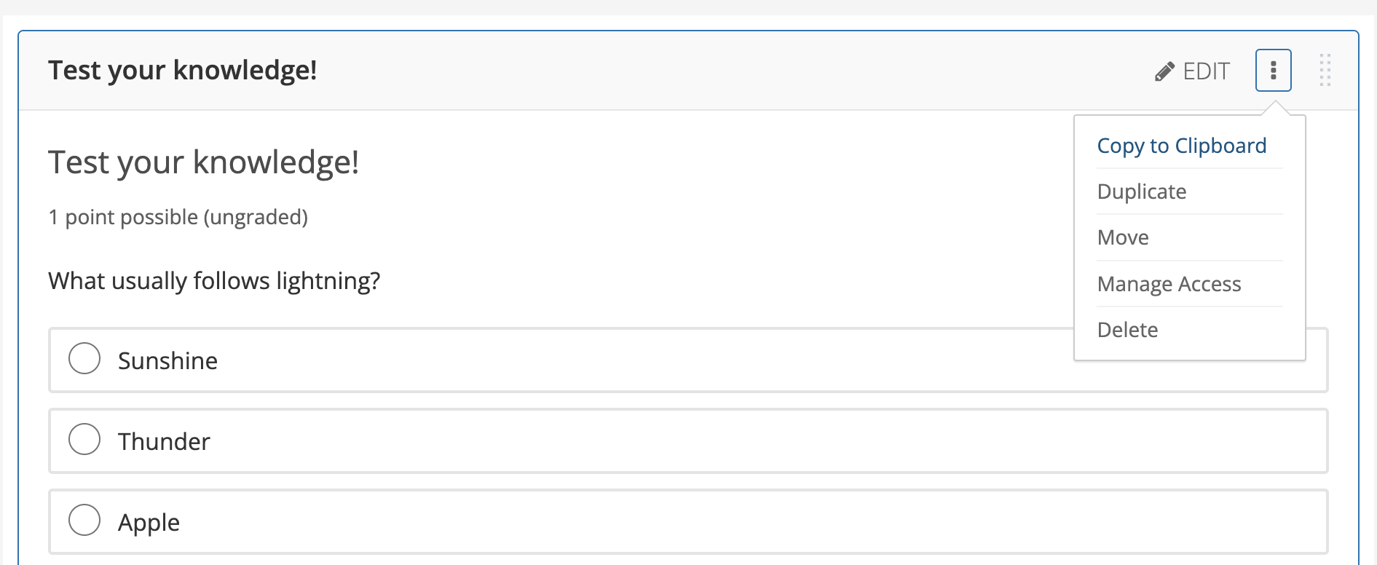Viewport: 1377px width, 565px height.
Task: Choose Delete in the actions menu
Action: tap(1127, 330)
